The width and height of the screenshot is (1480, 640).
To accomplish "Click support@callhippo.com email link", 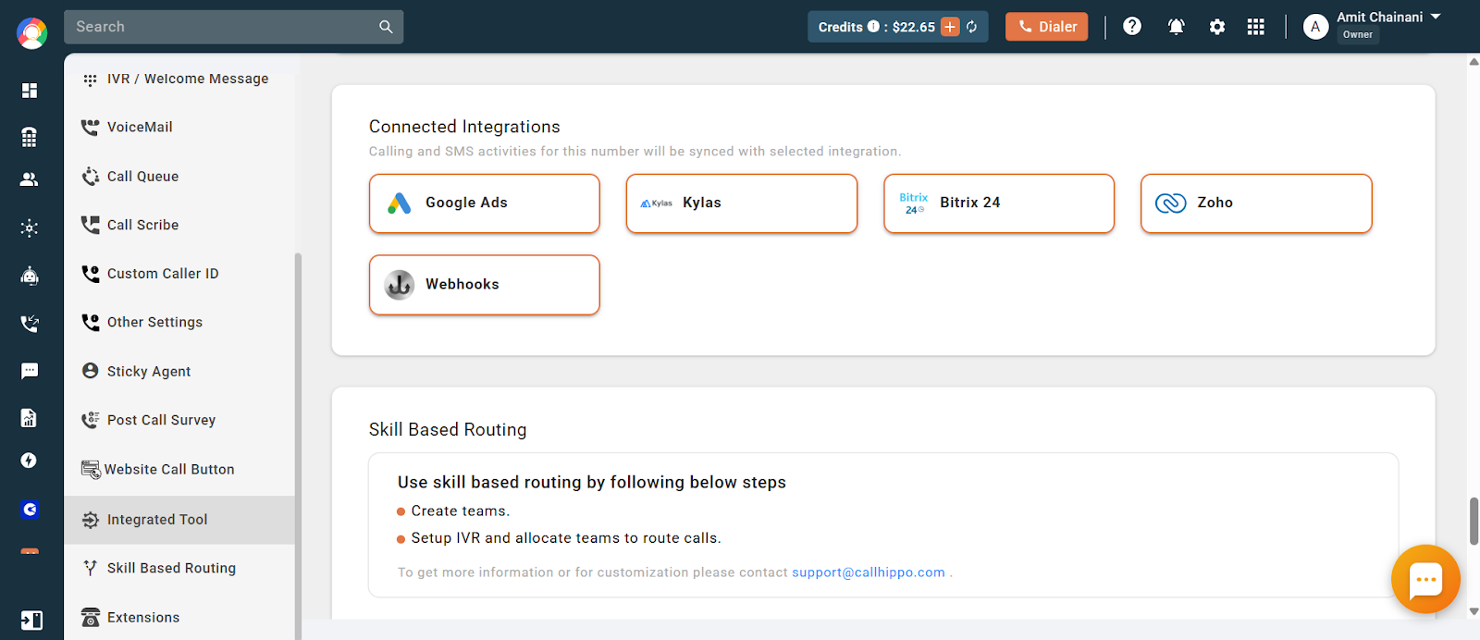I will 869,572.
